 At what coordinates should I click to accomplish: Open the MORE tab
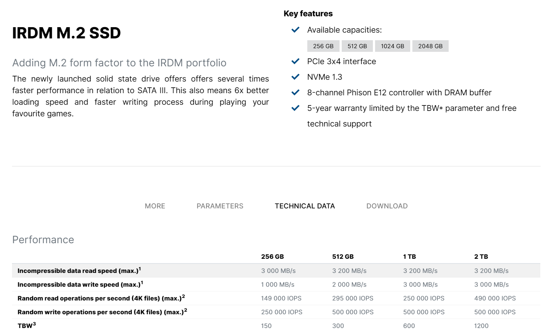[155, 206]
